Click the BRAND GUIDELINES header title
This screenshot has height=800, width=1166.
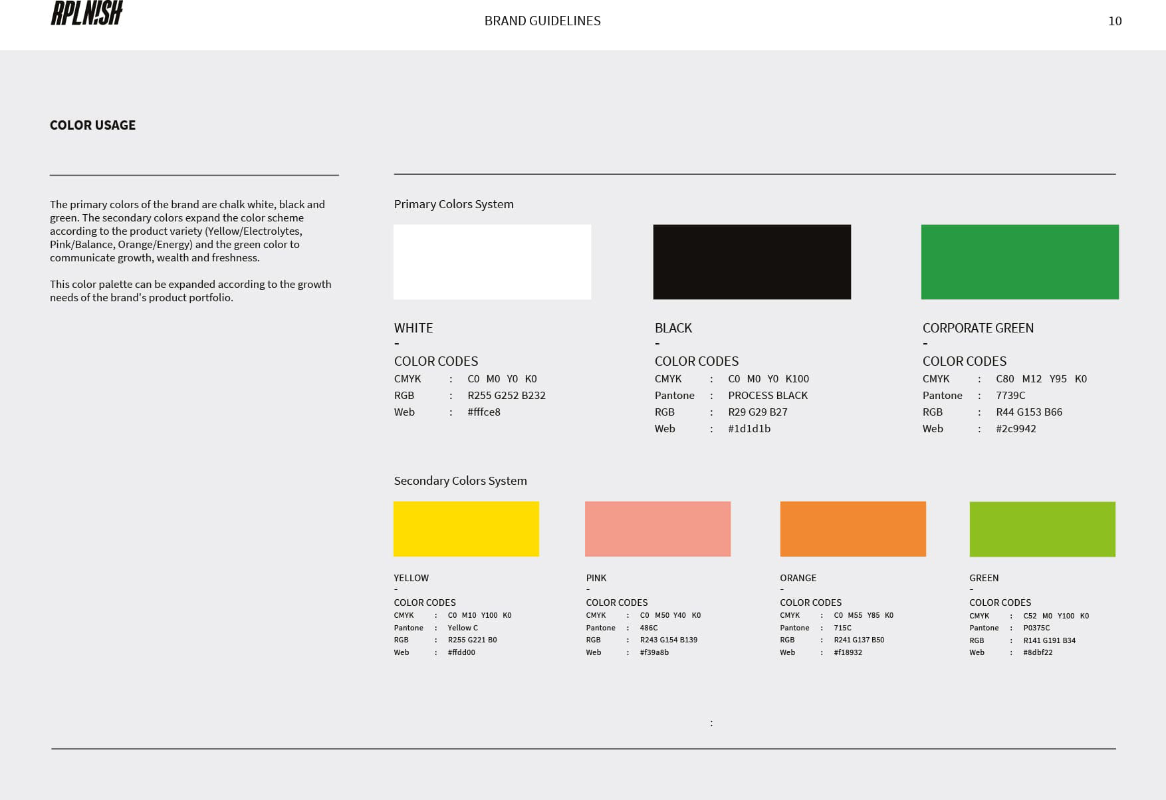pos(542,21)
